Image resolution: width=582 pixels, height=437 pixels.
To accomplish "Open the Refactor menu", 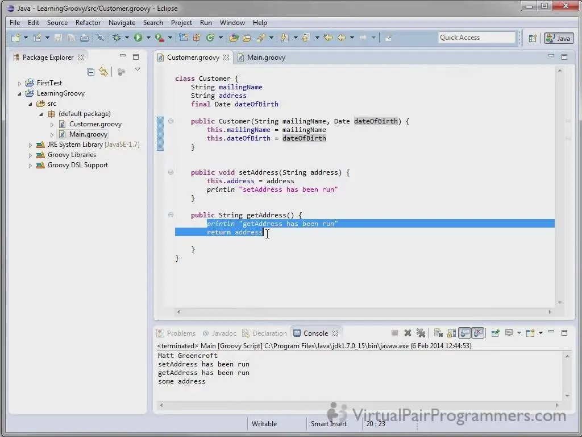I will [88, 23].
